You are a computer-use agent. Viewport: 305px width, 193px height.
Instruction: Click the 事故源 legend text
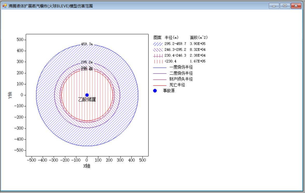click(x=169, y=91)
